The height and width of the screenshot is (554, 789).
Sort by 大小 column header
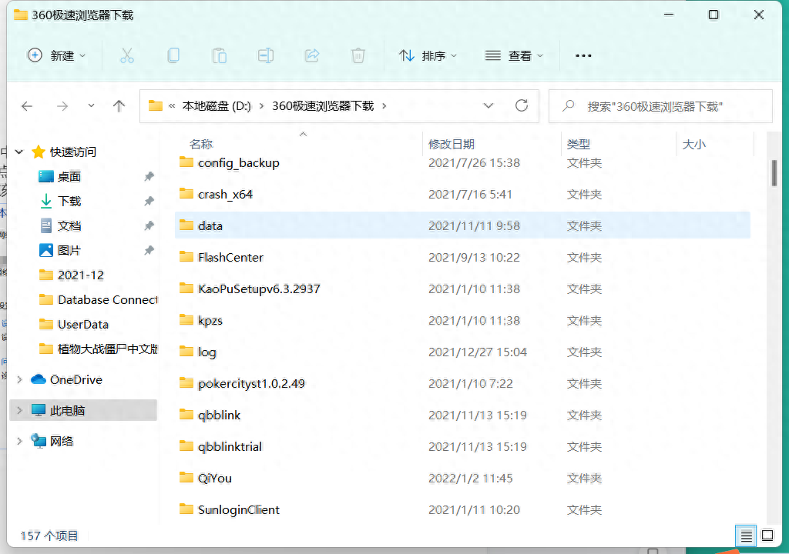coord(694,145)
